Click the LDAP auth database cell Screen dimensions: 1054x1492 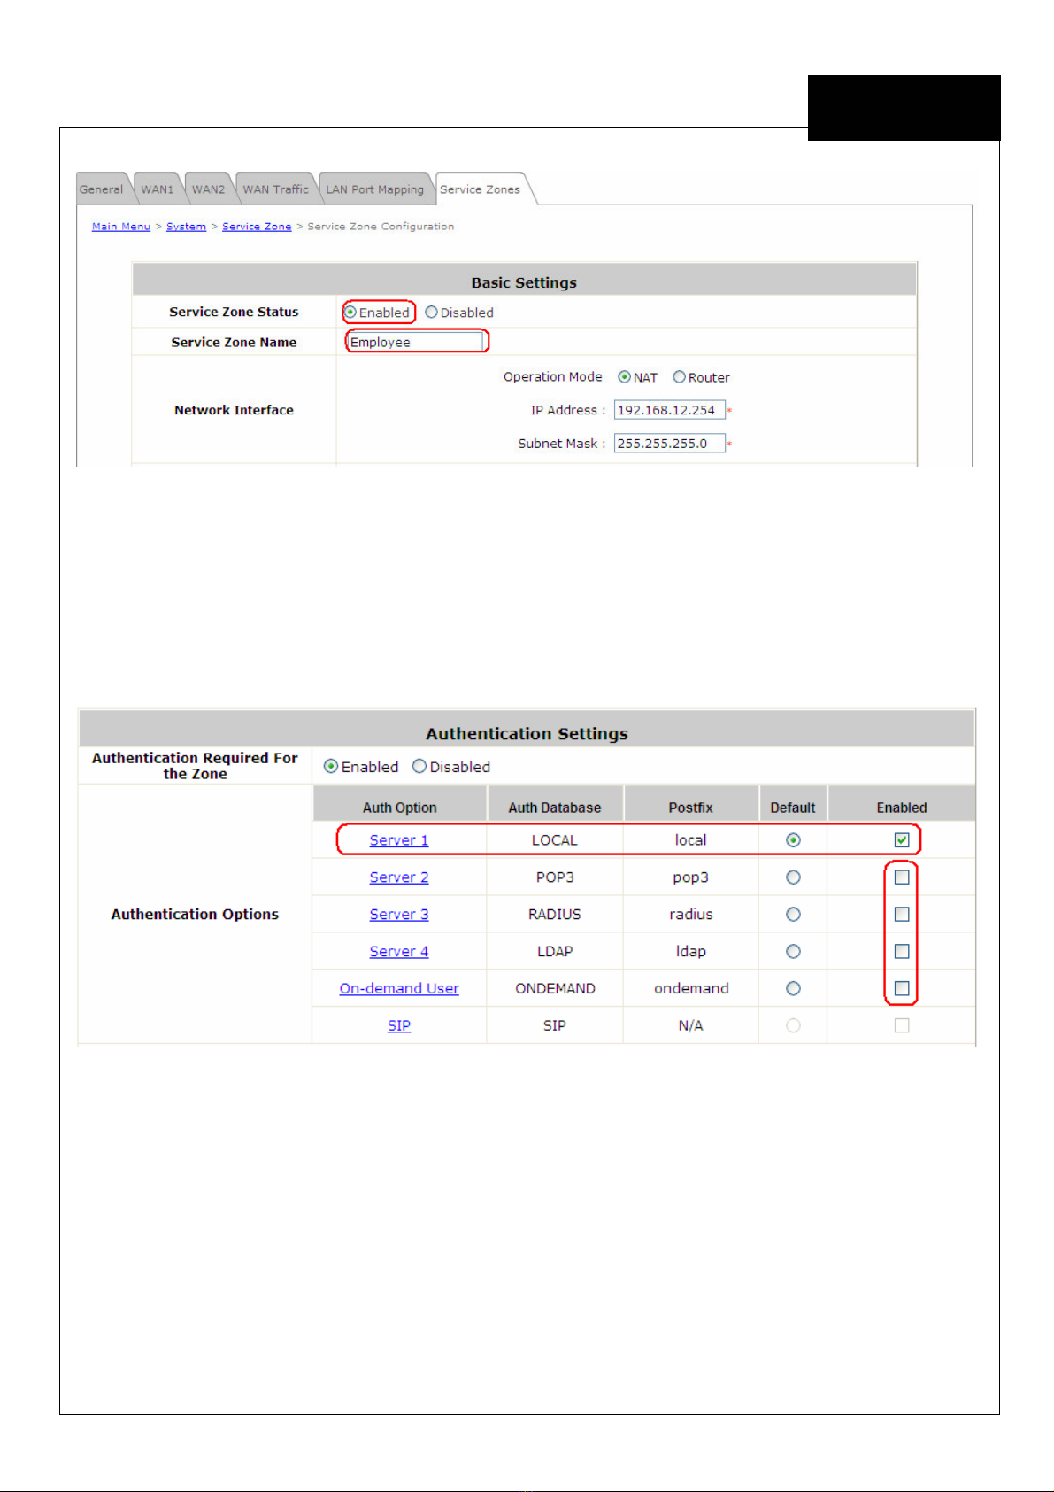click(555, 952)
